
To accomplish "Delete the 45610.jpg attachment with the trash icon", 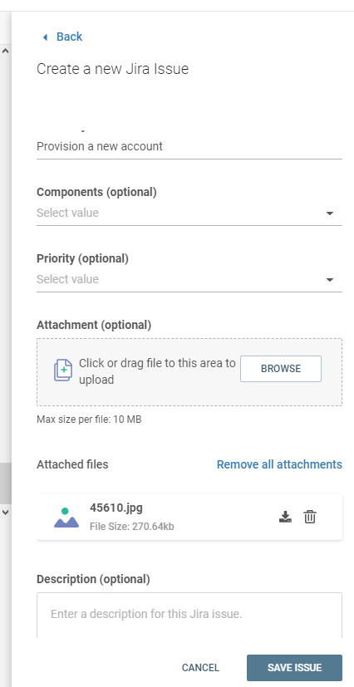I will point(310,517).
